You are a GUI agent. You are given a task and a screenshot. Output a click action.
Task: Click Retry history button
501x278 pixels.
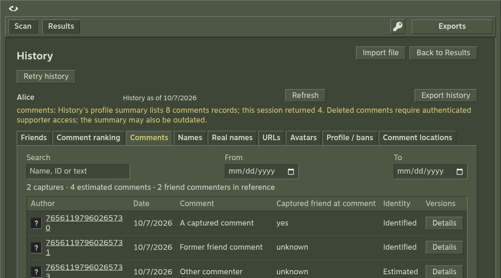tap(46, 77)
